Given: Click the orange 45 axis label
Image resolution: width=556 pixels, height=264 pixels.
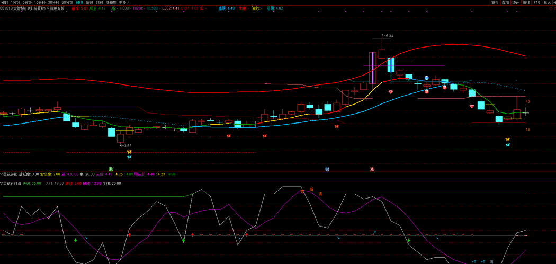Looking at the screenshot, I should tap(527, 102).
